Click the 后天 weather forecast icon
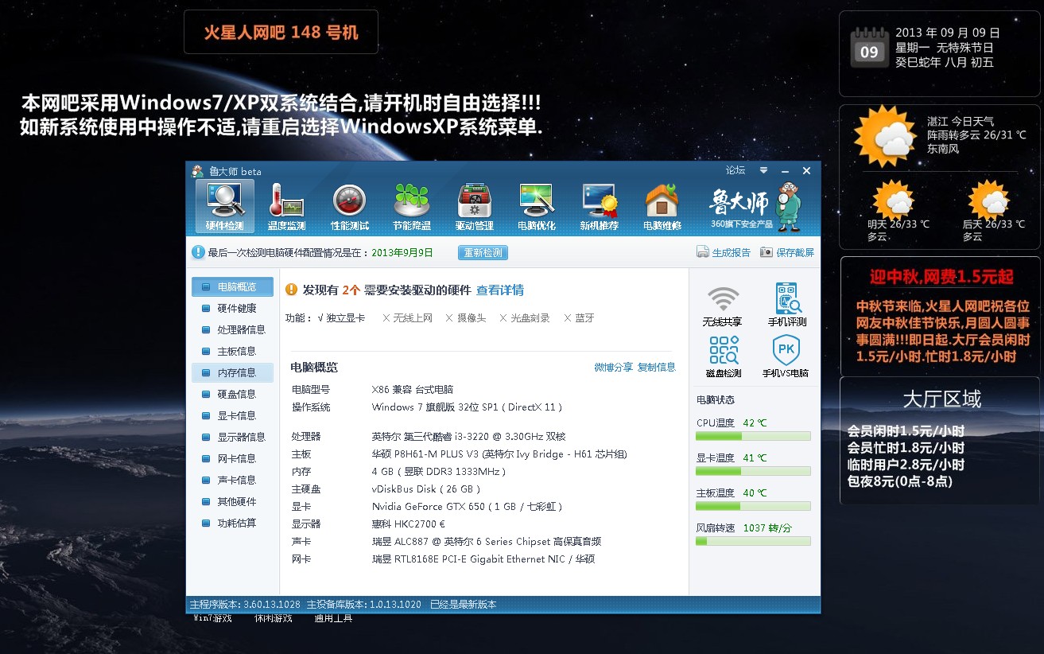Viewport: 1044px width, 654px height. [x=988, y=199]
